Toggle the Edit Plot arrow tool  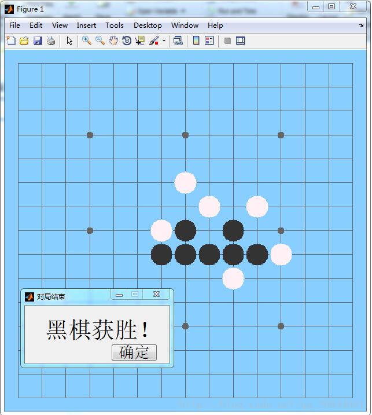69,41
